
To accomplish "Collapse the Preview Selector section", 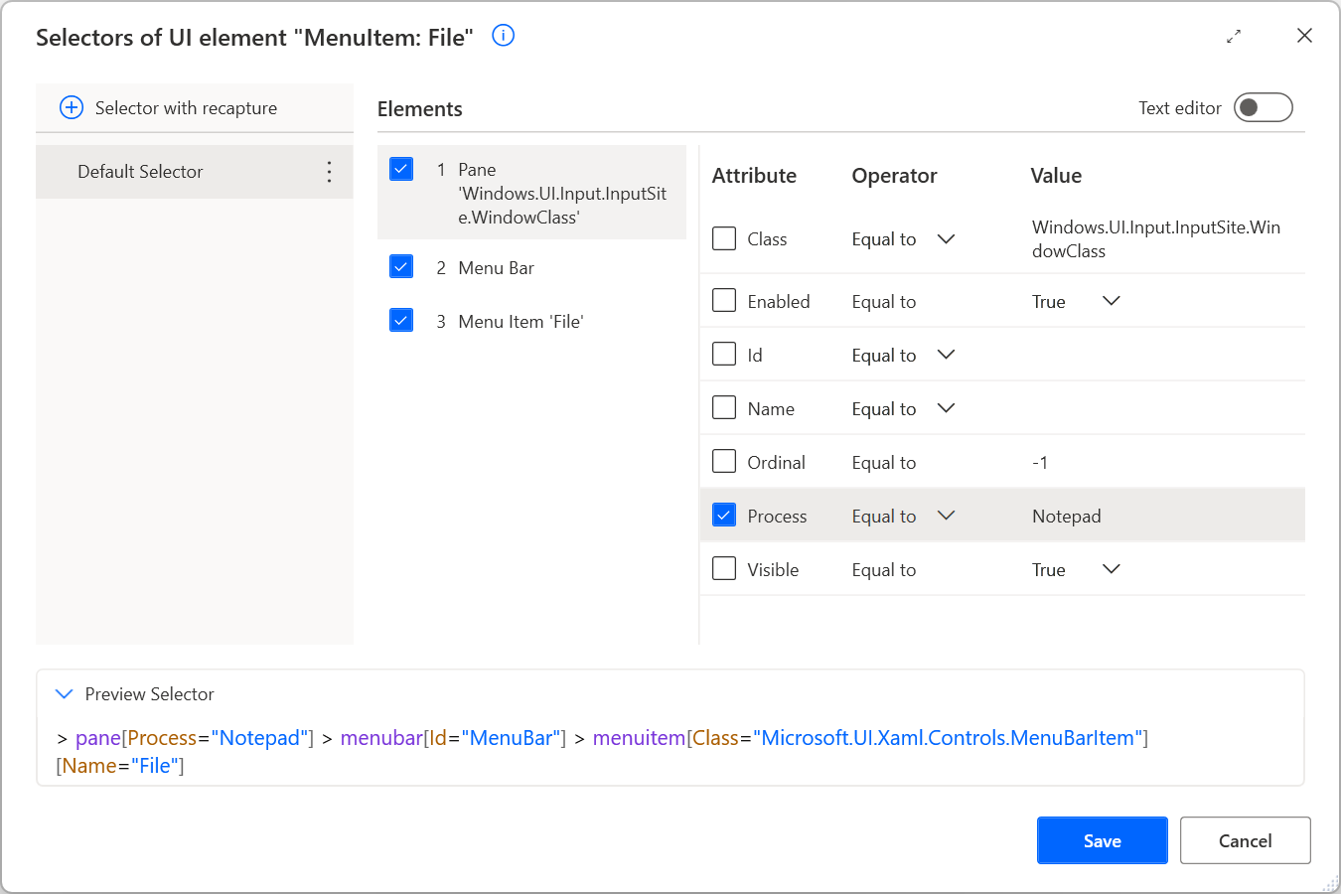I will (x=66, y=693).
